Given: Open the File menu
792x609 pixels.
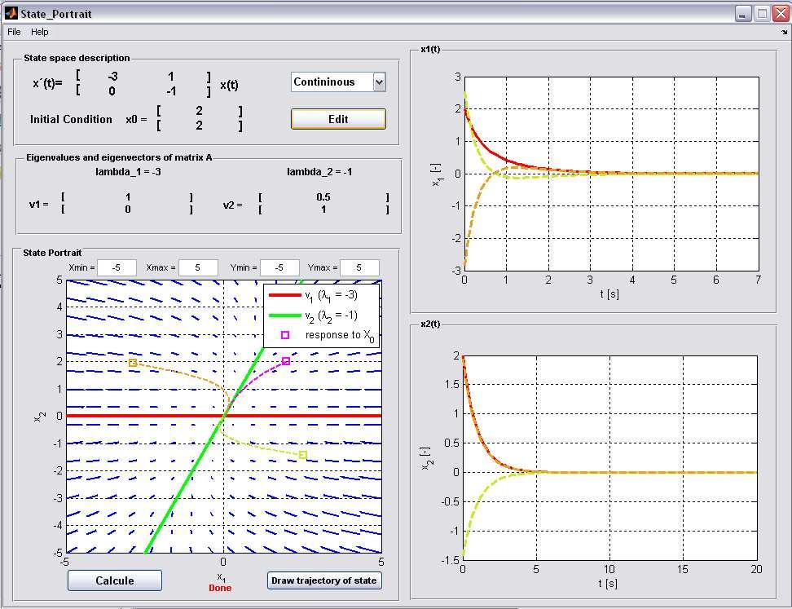Looking at the screenshot, I should tap(14, 32).
